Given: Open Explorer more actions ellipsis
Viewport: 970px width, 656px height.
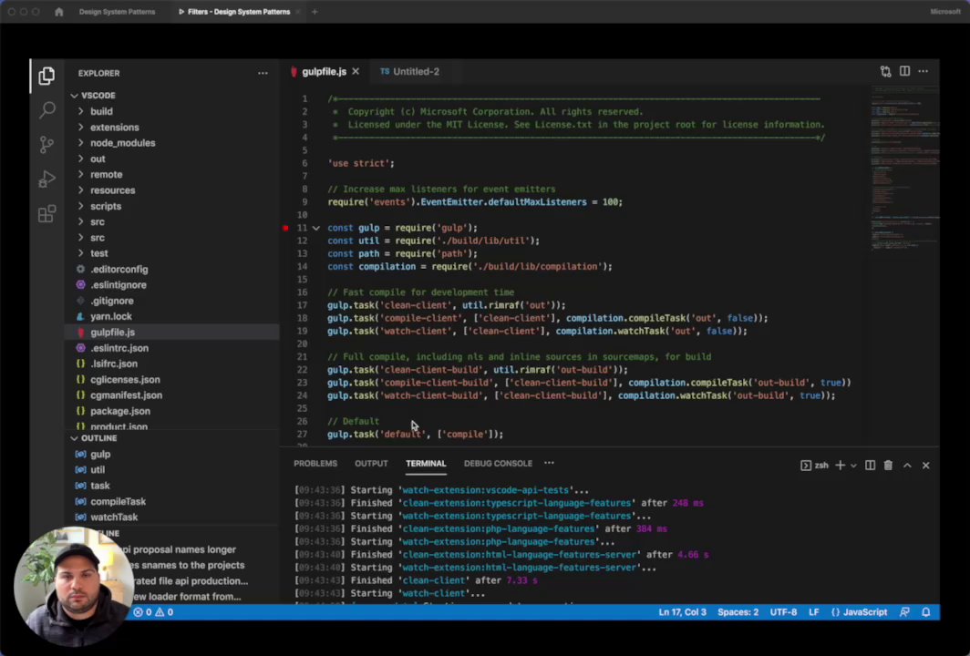Looking at the screenshot, I should coord(263,73).
